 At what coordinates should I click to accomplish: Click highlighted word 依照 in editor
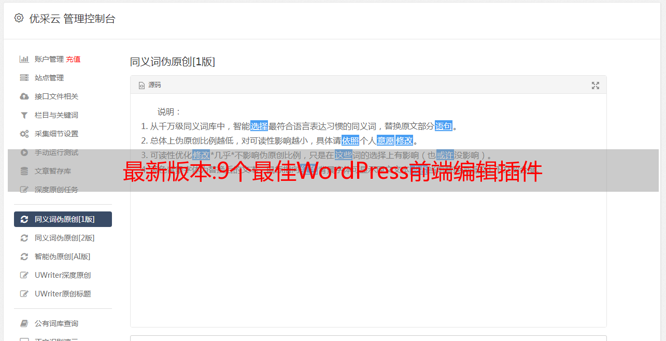[350, 140]
